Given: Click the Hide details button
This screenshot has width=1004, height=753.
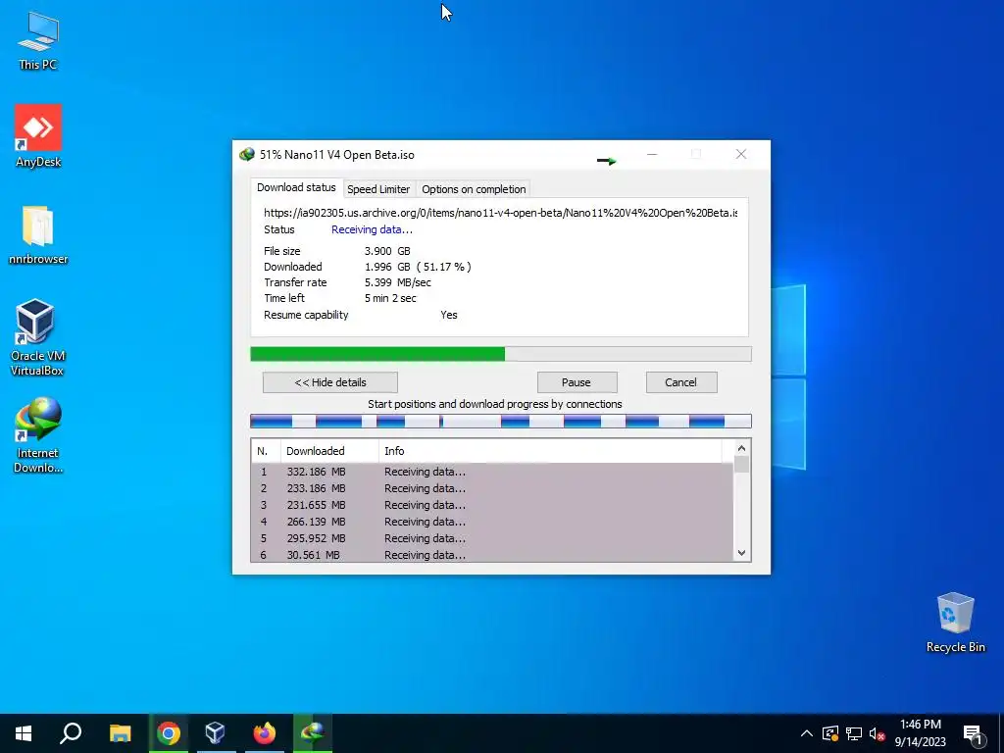Looking at the screenshot, I should coord(330,382).
